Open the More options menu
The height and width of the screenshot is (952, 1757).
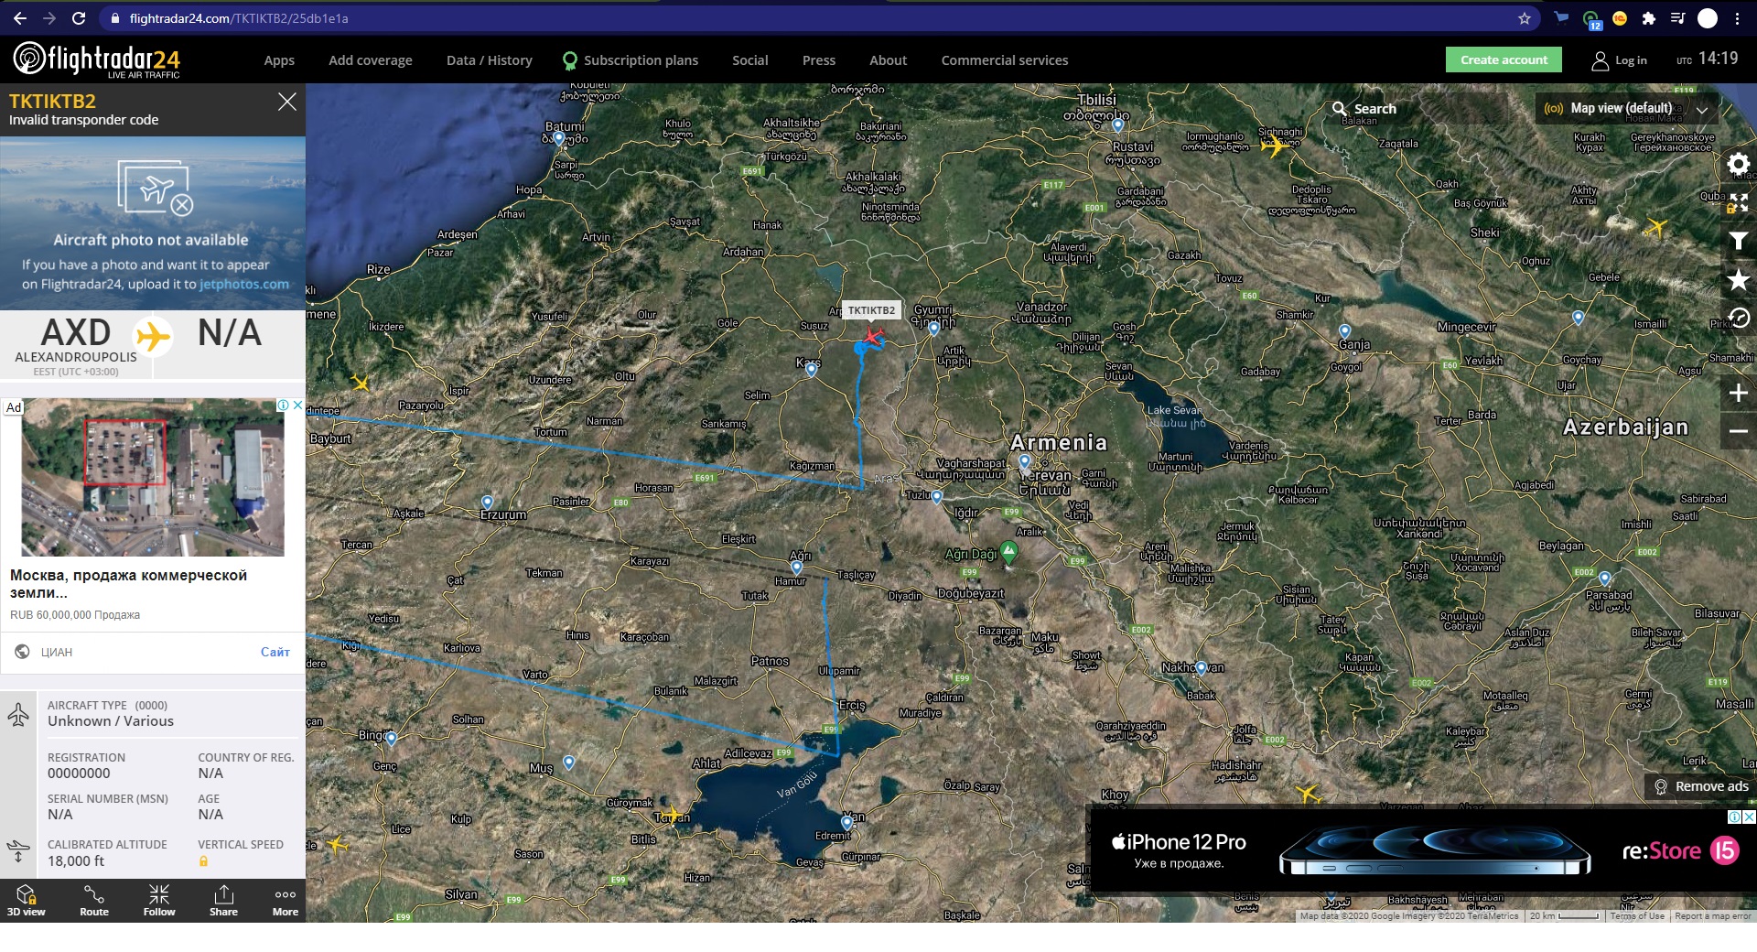pos(285,900)
